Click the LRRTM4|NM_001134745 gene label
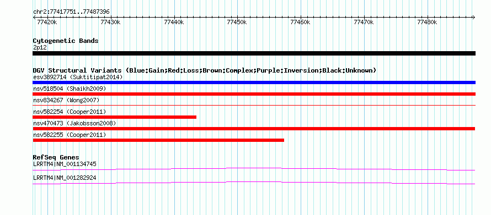The height and width of the screenshot is (215, 491). (65, 164)
